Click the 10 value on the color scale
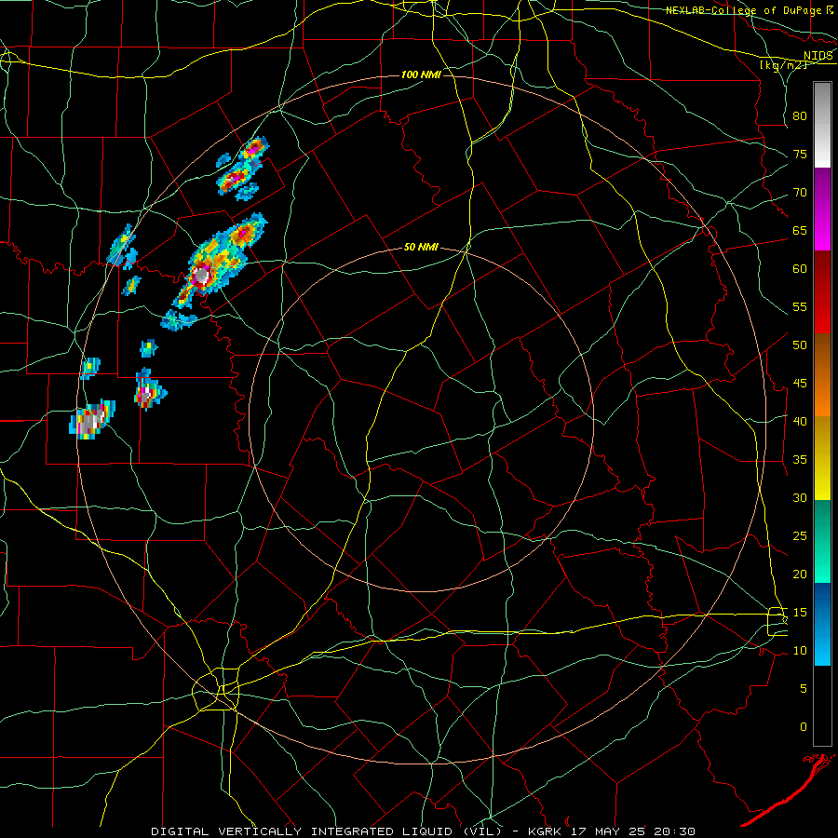Image resolution: width=838 pixels, height=838 pixels. (800, 651)
